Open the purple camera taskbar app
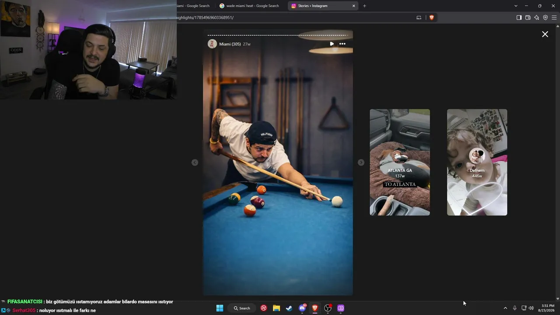This screenshot has width=560, height=315. (x=341, y=308)
